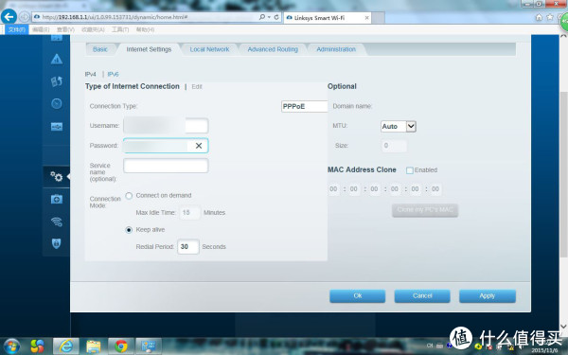The image size is (568, 355).
Task: Click the Service name input field
Action: (166, 166)
